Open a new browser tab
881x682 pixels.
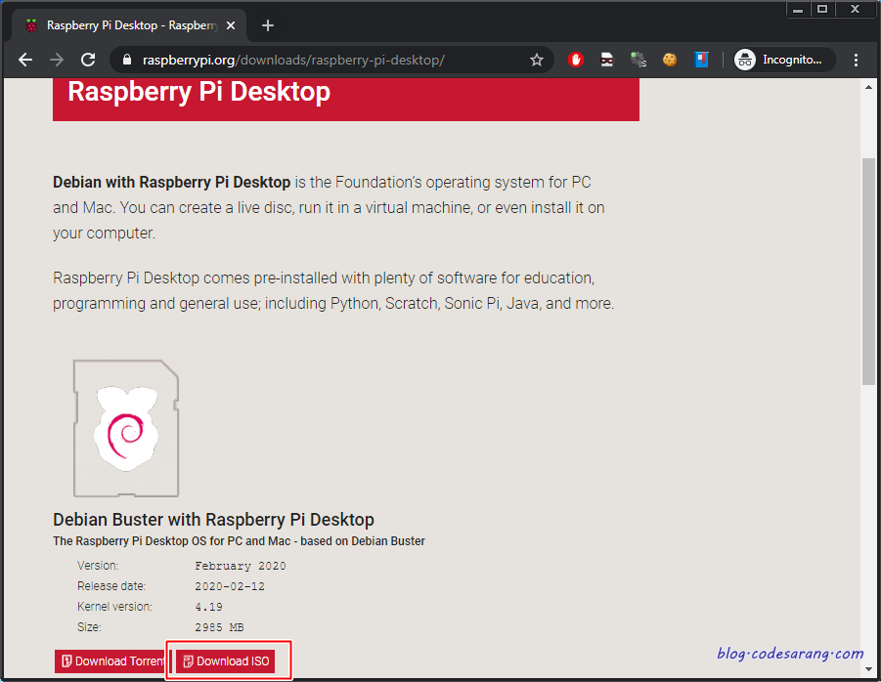(268, 25)
